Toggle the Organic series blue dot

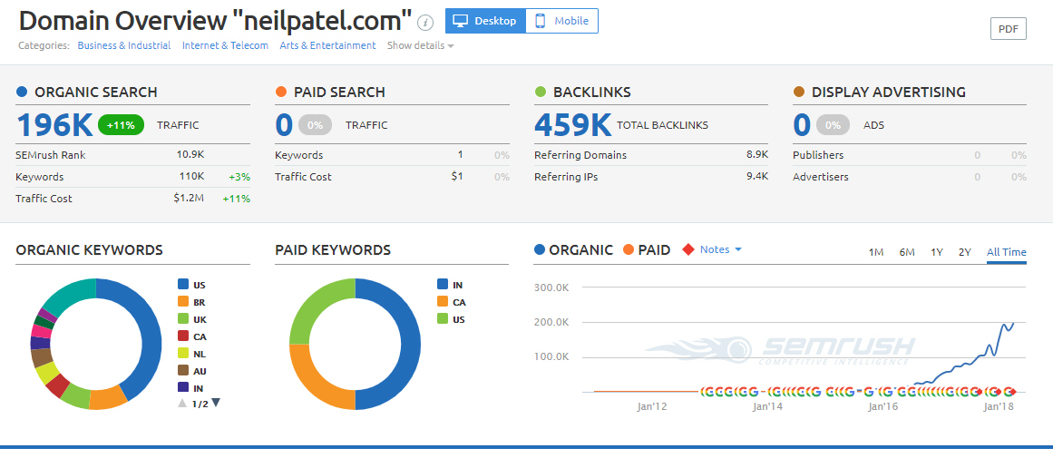(541, 250)
